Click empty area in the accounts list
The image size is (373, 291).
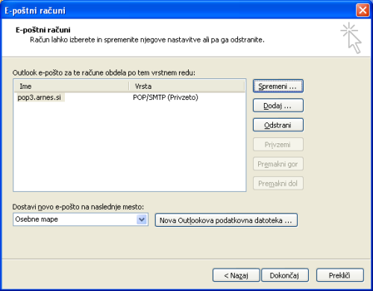coord(129,147)
